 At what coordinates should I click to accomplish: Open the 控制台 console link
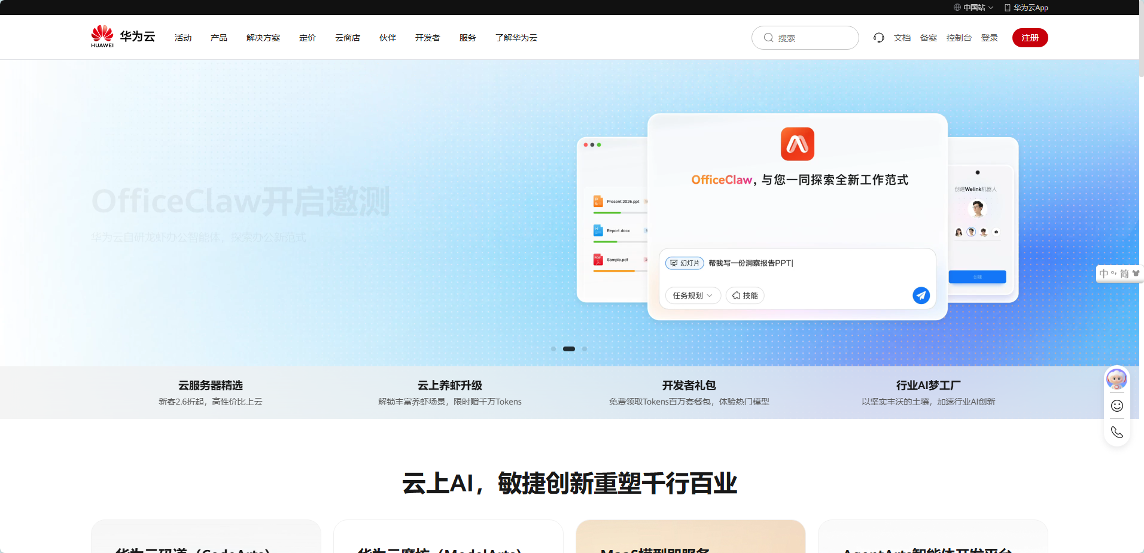959,38
